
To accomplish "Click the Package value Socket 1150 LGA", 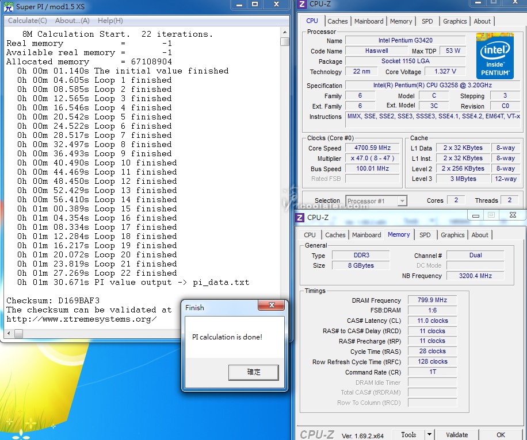I will click(406, 61).
